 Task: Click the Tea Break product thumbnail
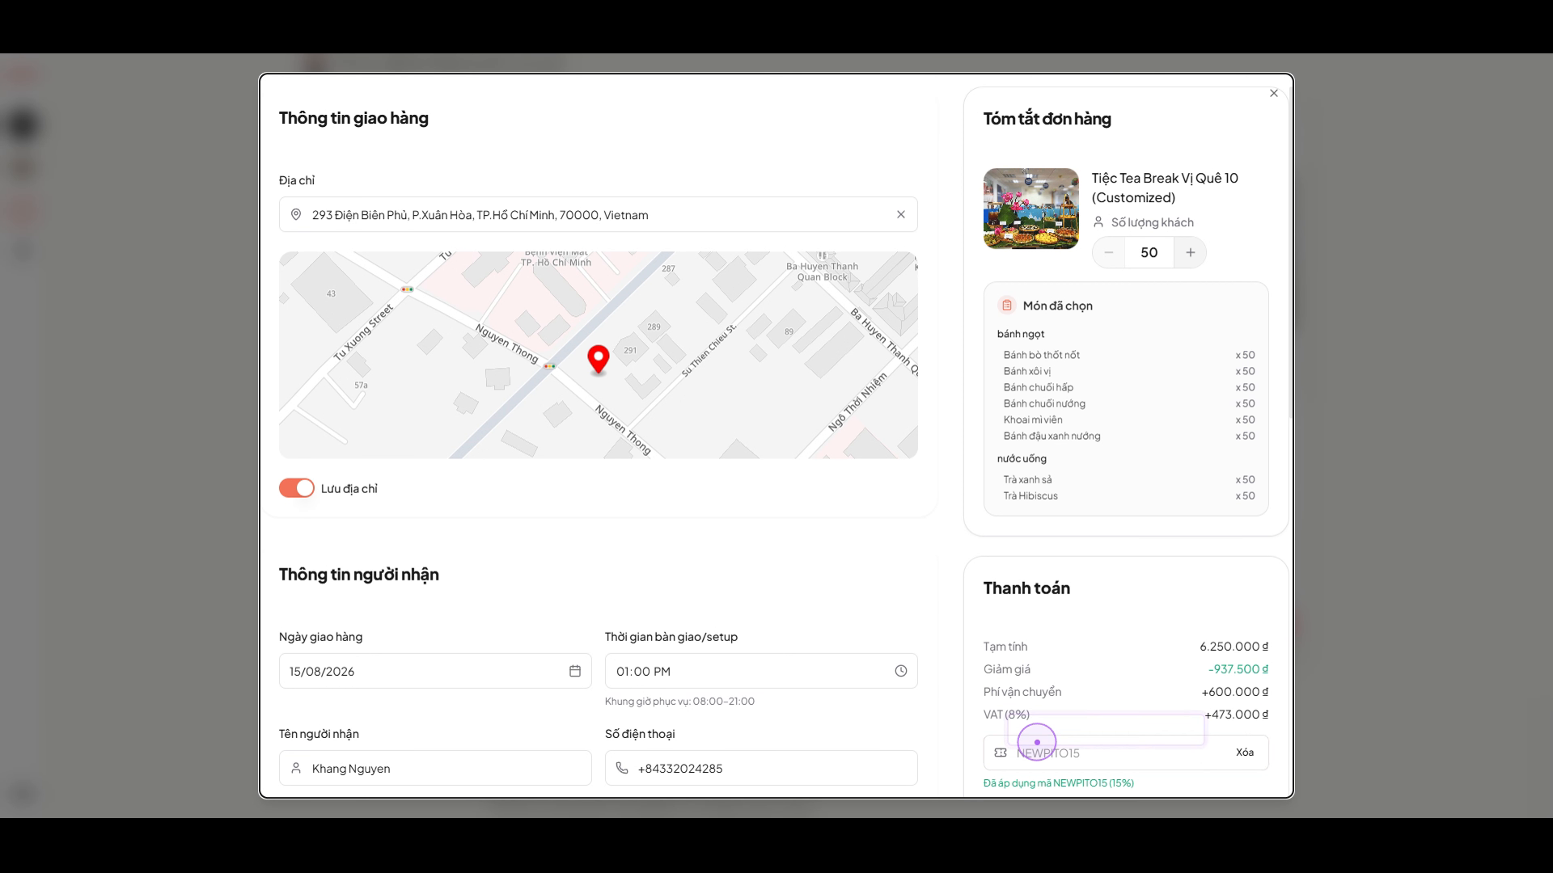(x=1031, y=209)
